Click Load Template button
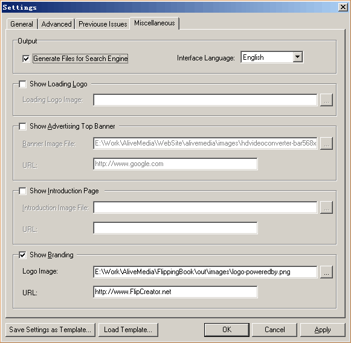The width and height of the screenshot is (351, 343). click(128, 330)
